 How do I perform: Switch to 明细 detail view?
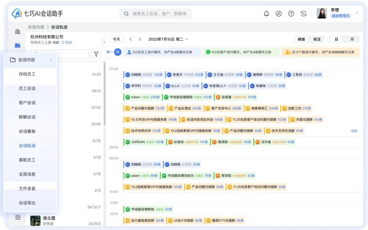coord(301,39)
